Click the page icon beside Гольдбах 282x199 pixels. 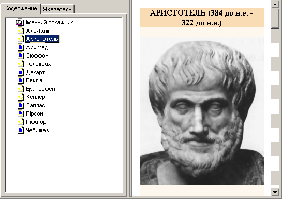pos(21,64)
